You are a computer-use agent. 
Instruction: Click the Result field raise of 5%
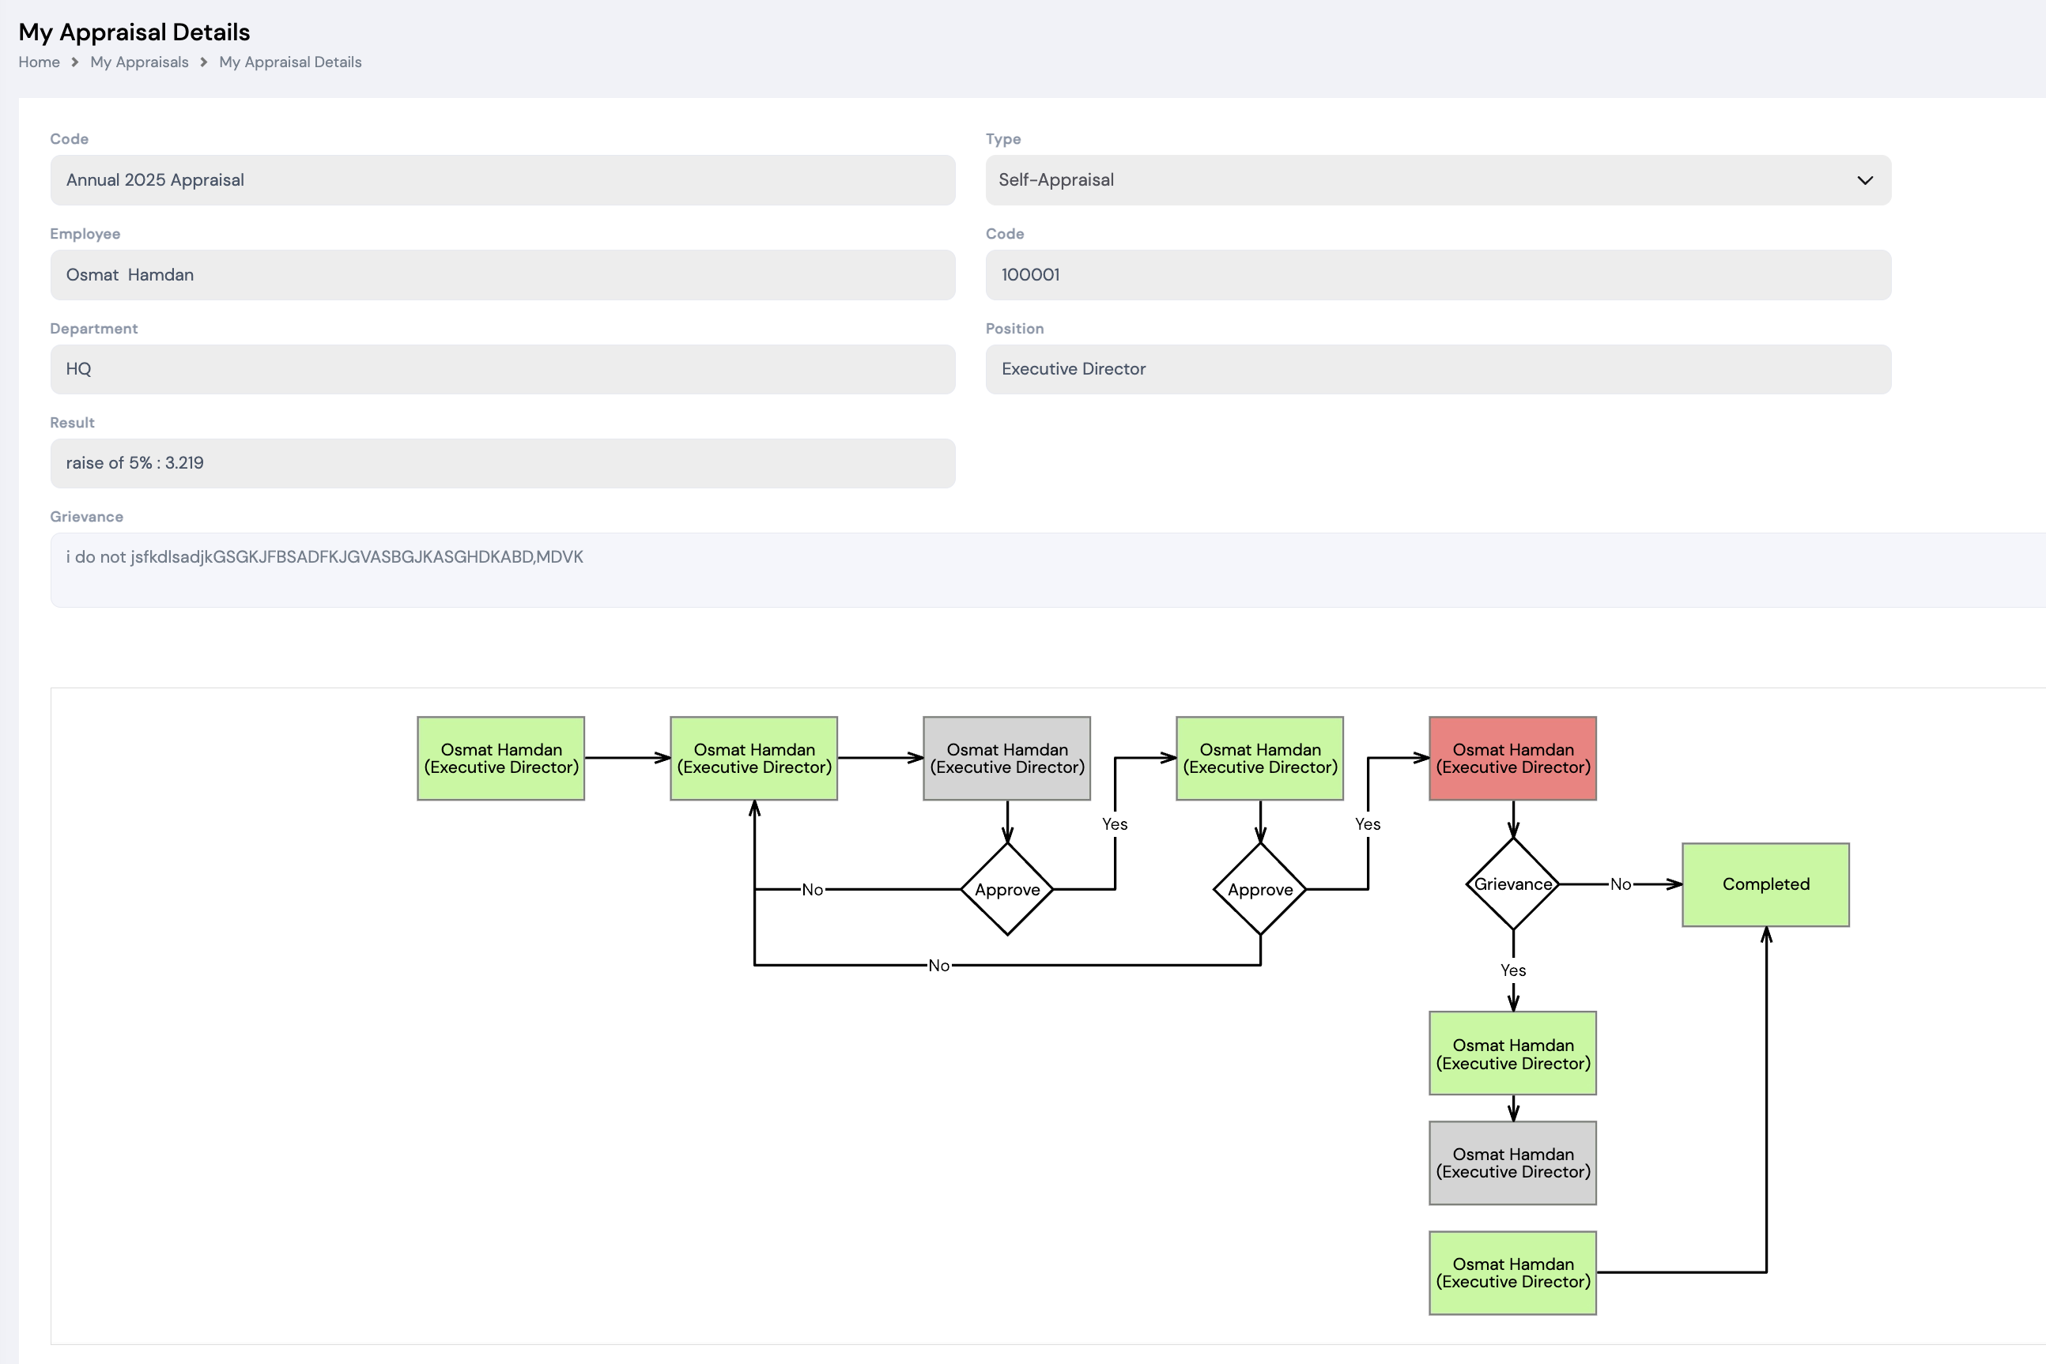click(503, 463)
